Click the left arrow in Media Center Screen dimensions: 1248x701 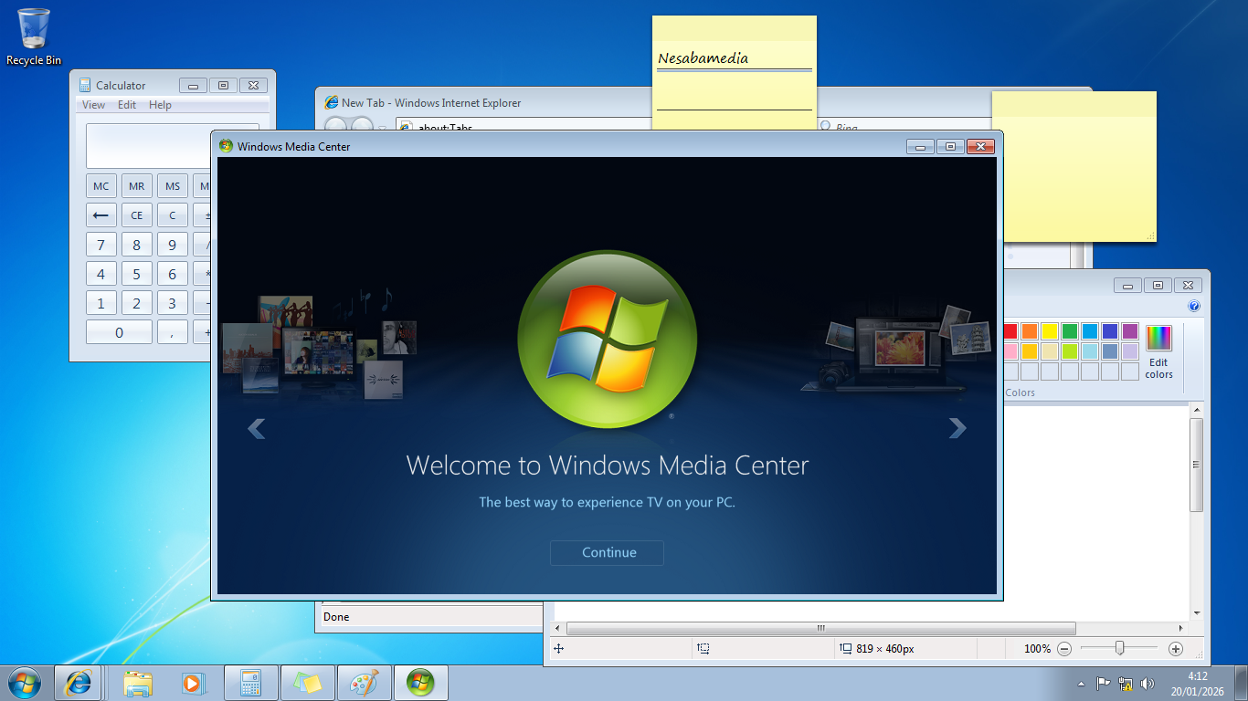coord(257,427)
